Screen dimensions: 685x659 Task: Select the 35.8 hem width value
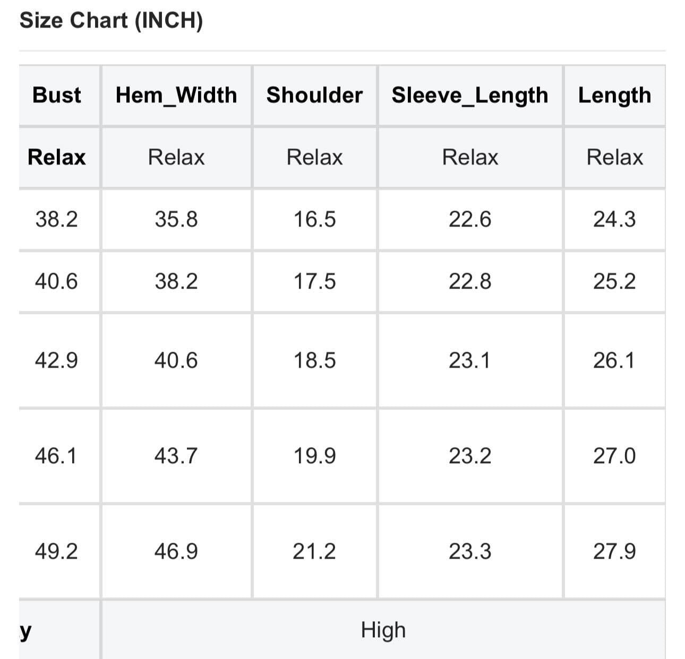176,219
